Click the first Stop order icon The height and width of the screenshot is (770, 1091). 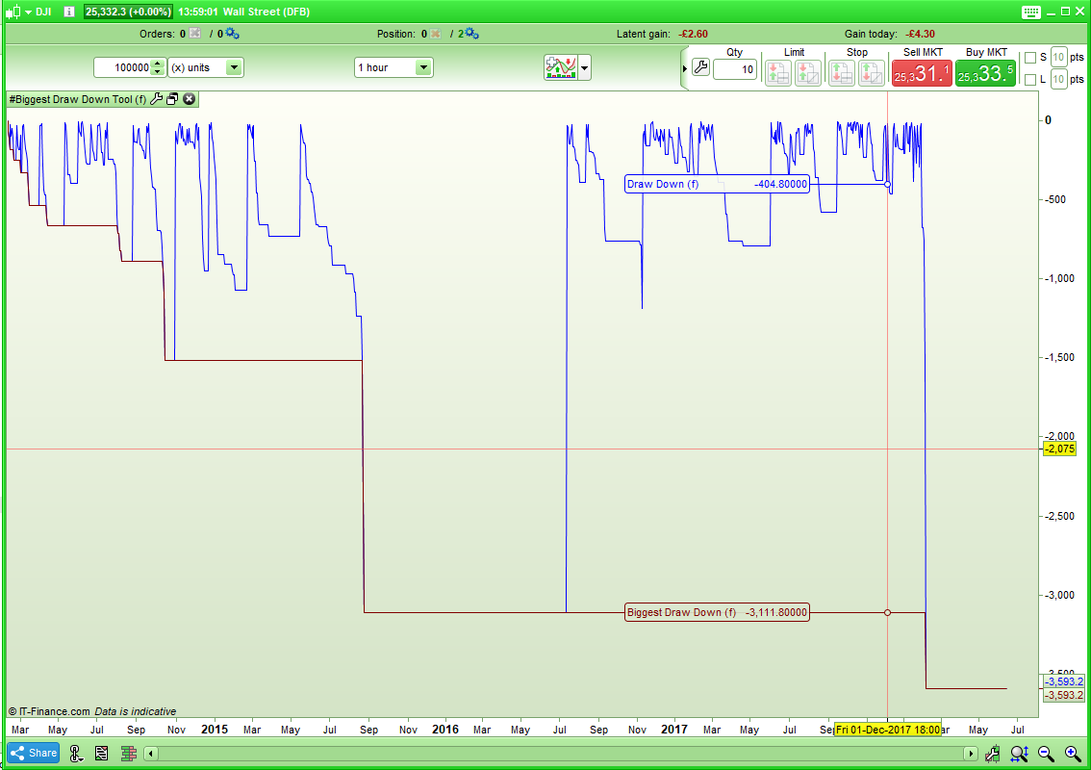(841, 72)
